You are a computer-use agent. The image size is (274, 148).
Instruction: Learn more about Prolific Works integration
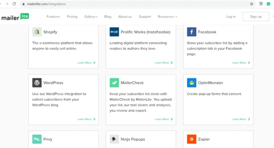click(162, 63)
